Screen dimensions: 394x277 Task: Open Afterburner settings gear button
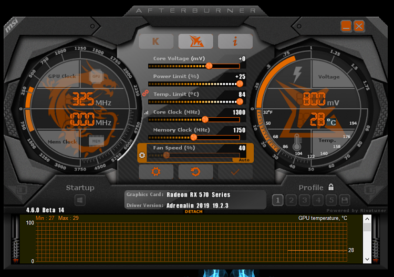(156, 172)
